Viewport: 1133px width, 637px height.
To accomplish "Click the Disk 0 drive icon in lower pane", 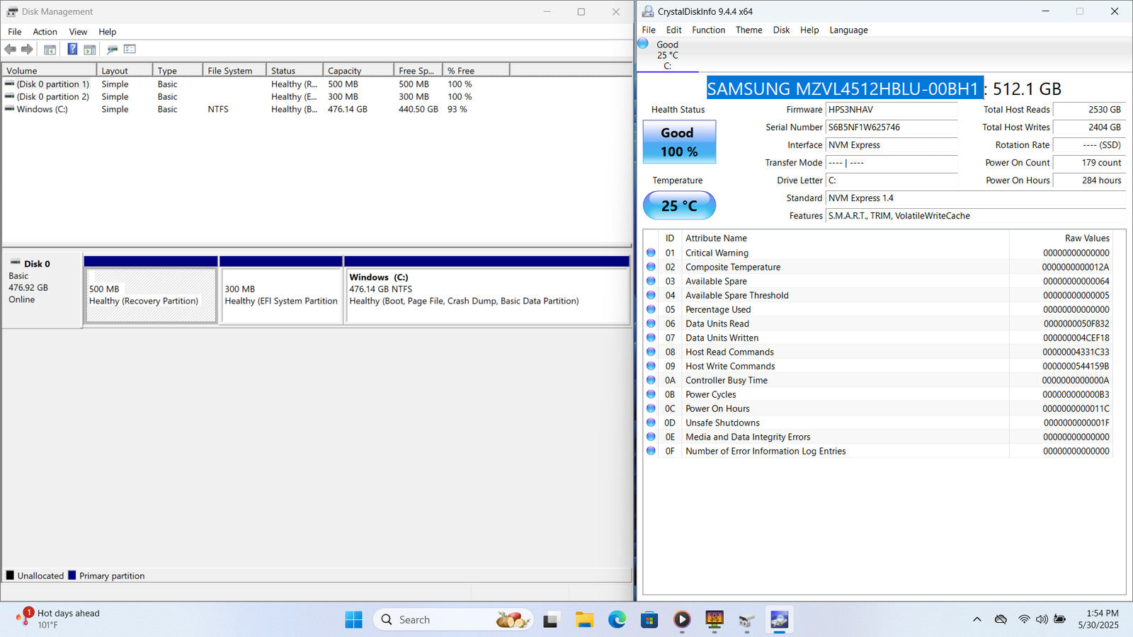I will (x=15, y=263).
